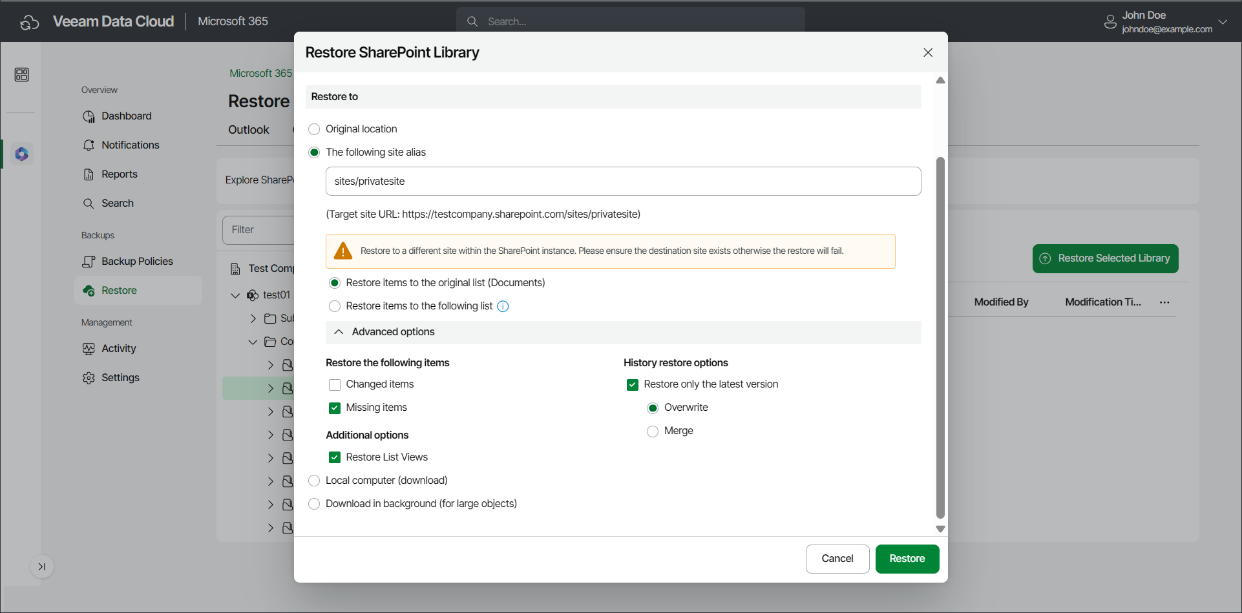Collapse the Co folder tree node
Screen dimensions: 1242x613
253,342
